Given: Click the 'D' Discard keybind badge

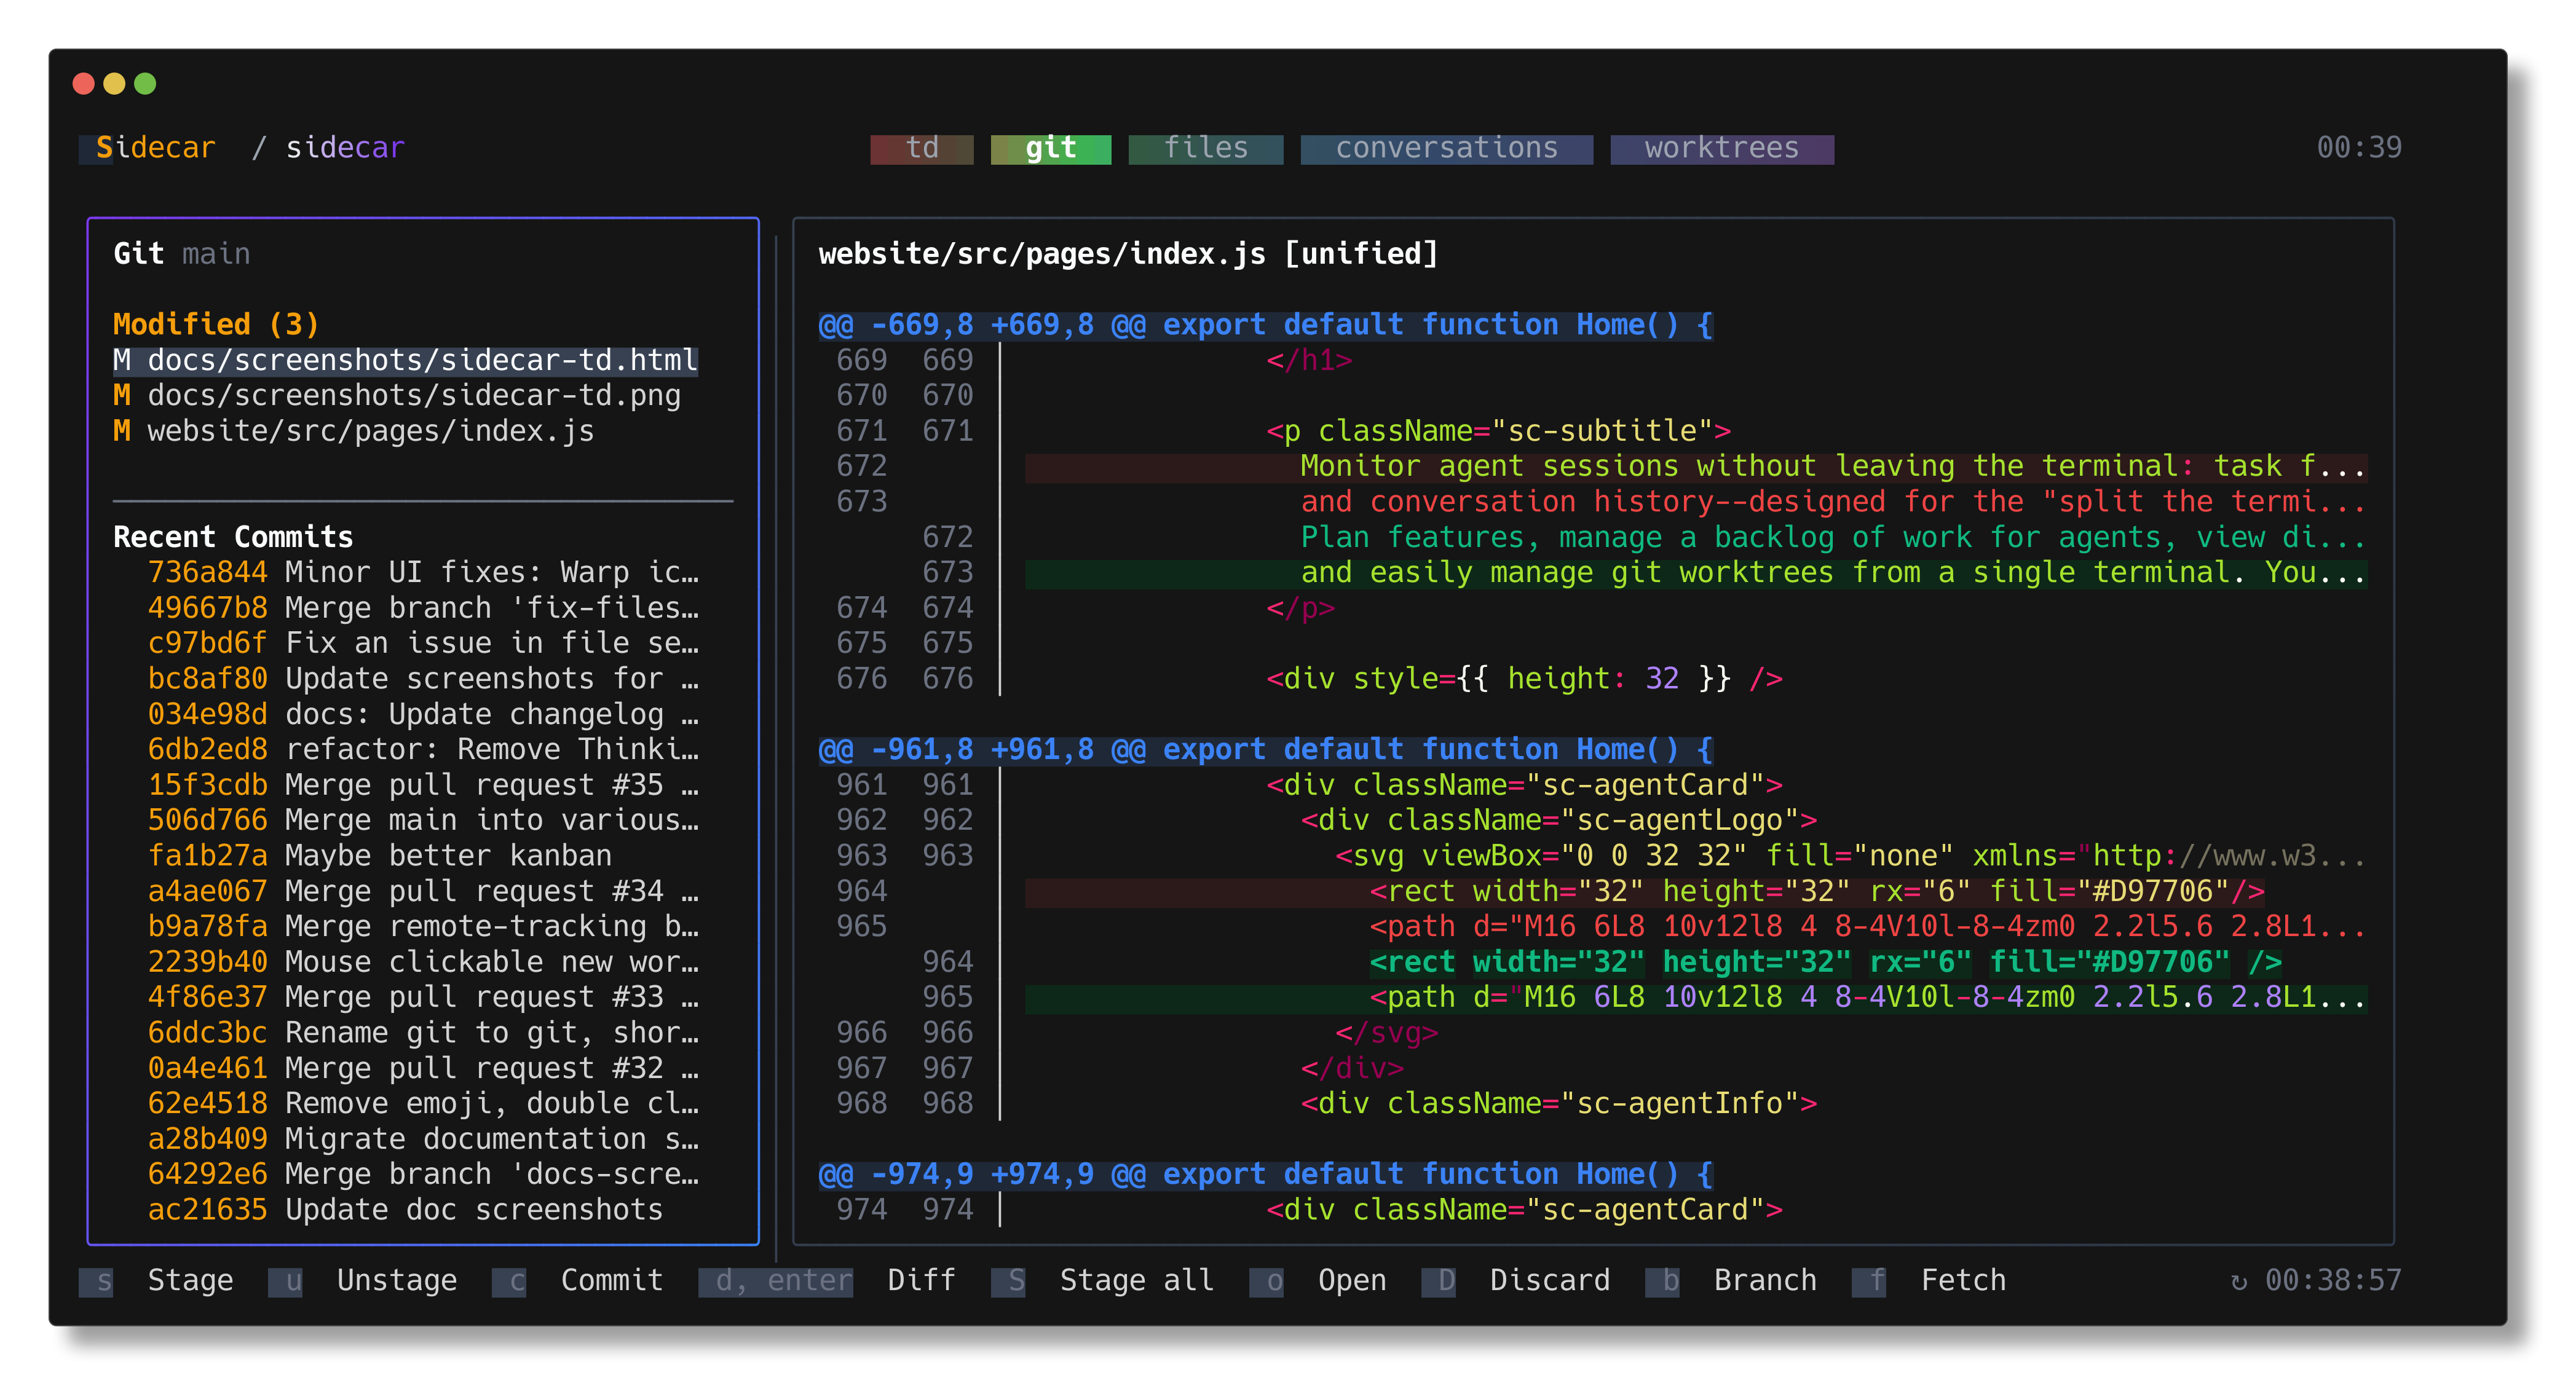Looking at the screenshot, I should [1440, 1281].
